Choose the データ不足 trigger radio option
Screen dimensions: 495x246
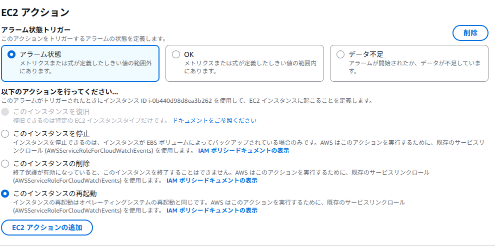[x=340, y=54]
